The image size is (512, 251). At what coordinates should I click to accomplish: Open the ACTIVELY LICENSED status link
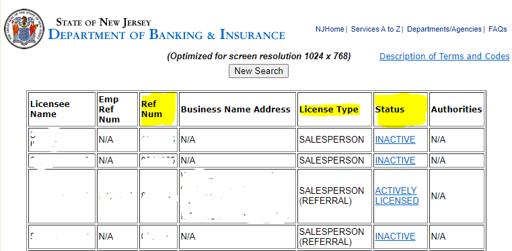click(x=397, y=196)
